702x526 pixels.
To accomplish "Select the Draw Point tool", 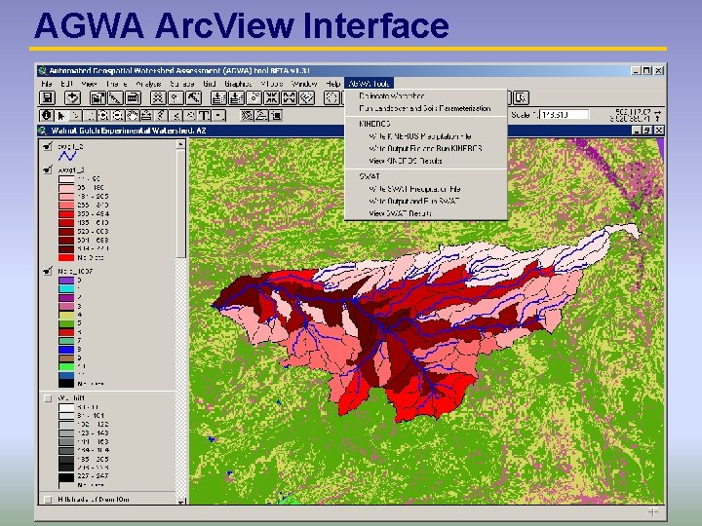I will coord(218,116).
